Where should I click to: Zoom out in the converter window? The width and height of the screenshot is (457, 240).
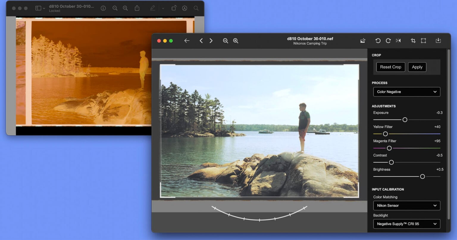[226, 41]
